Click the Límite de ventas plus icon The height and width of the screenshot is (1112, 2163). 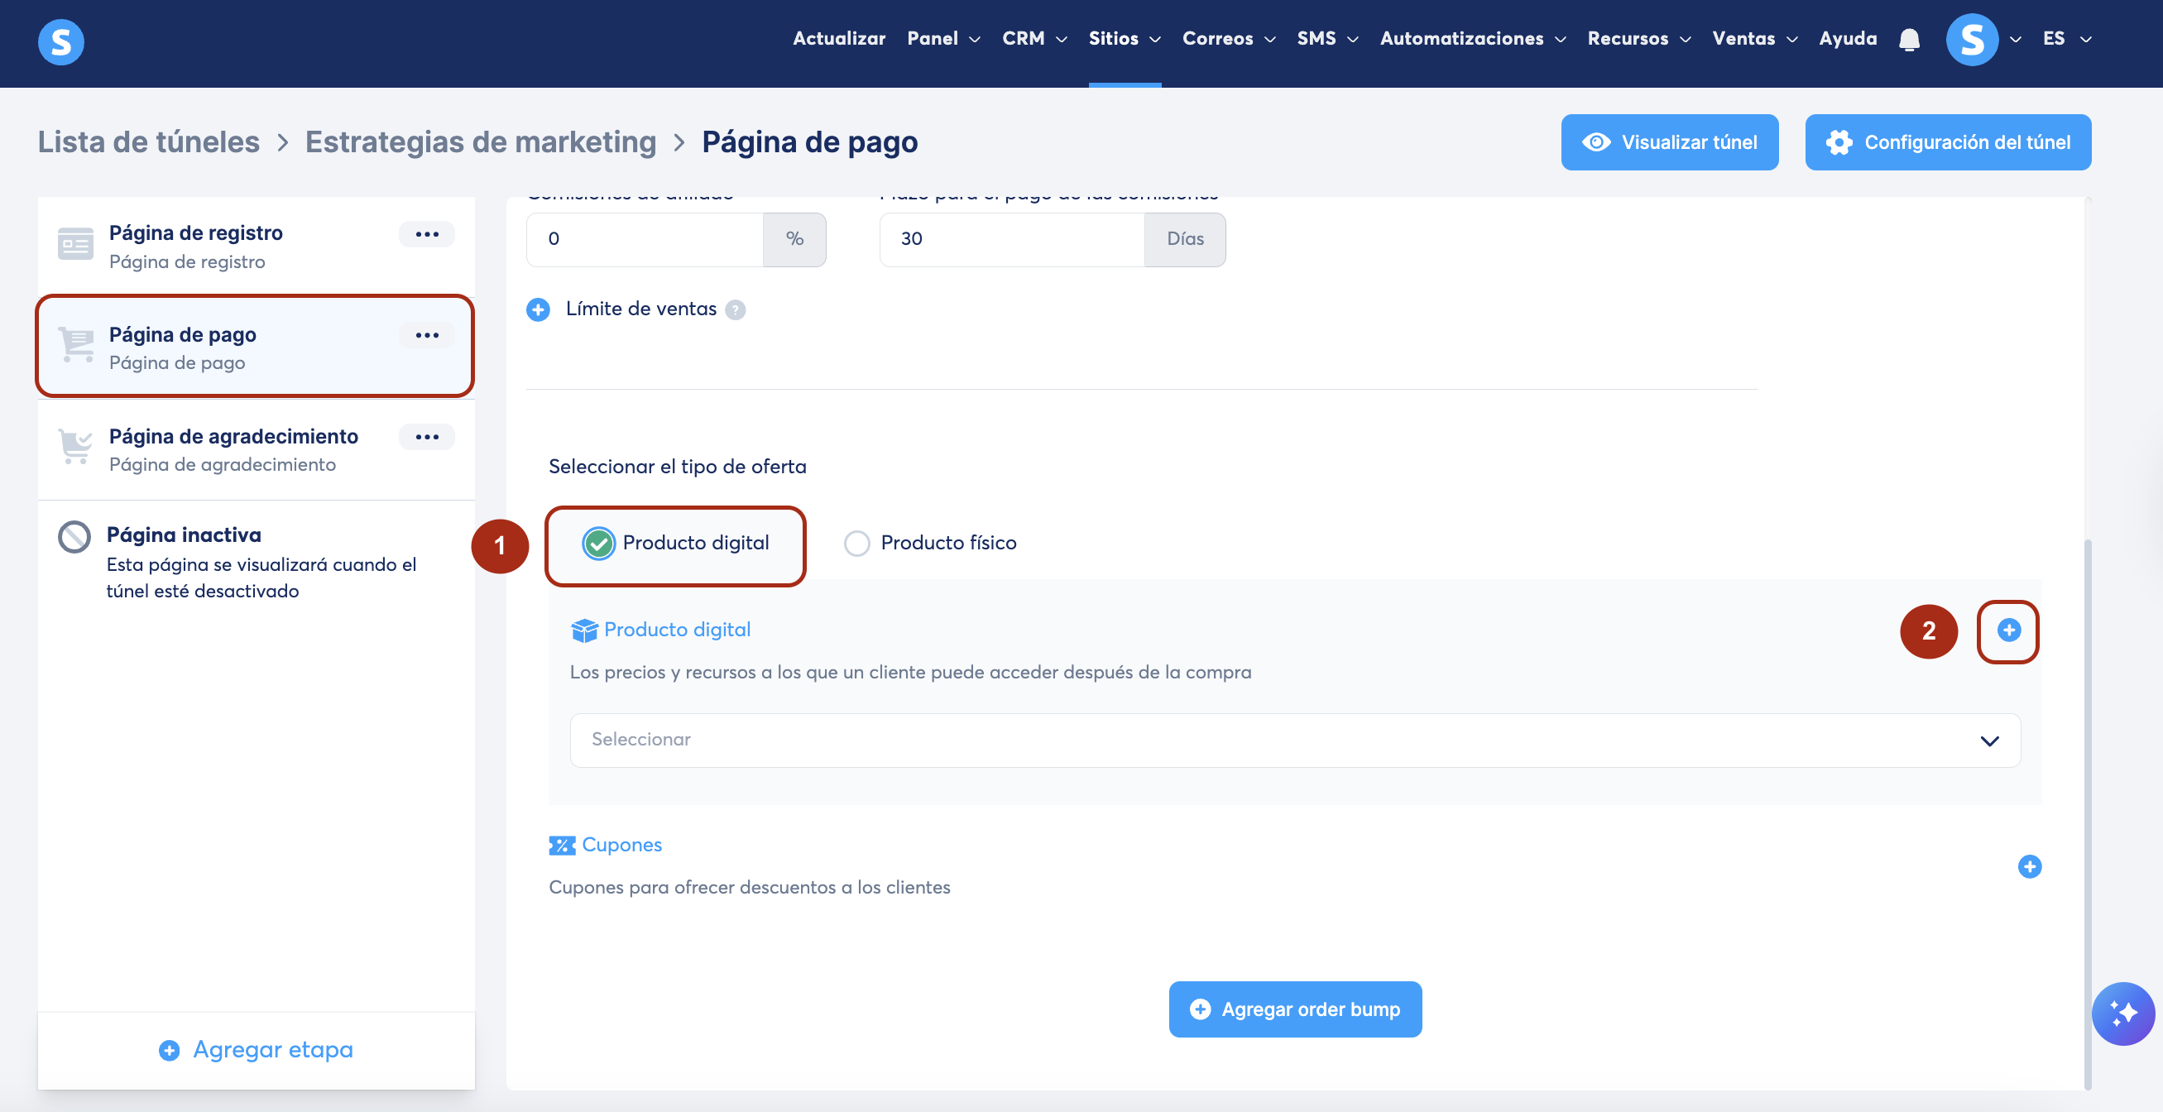(538, 310)
